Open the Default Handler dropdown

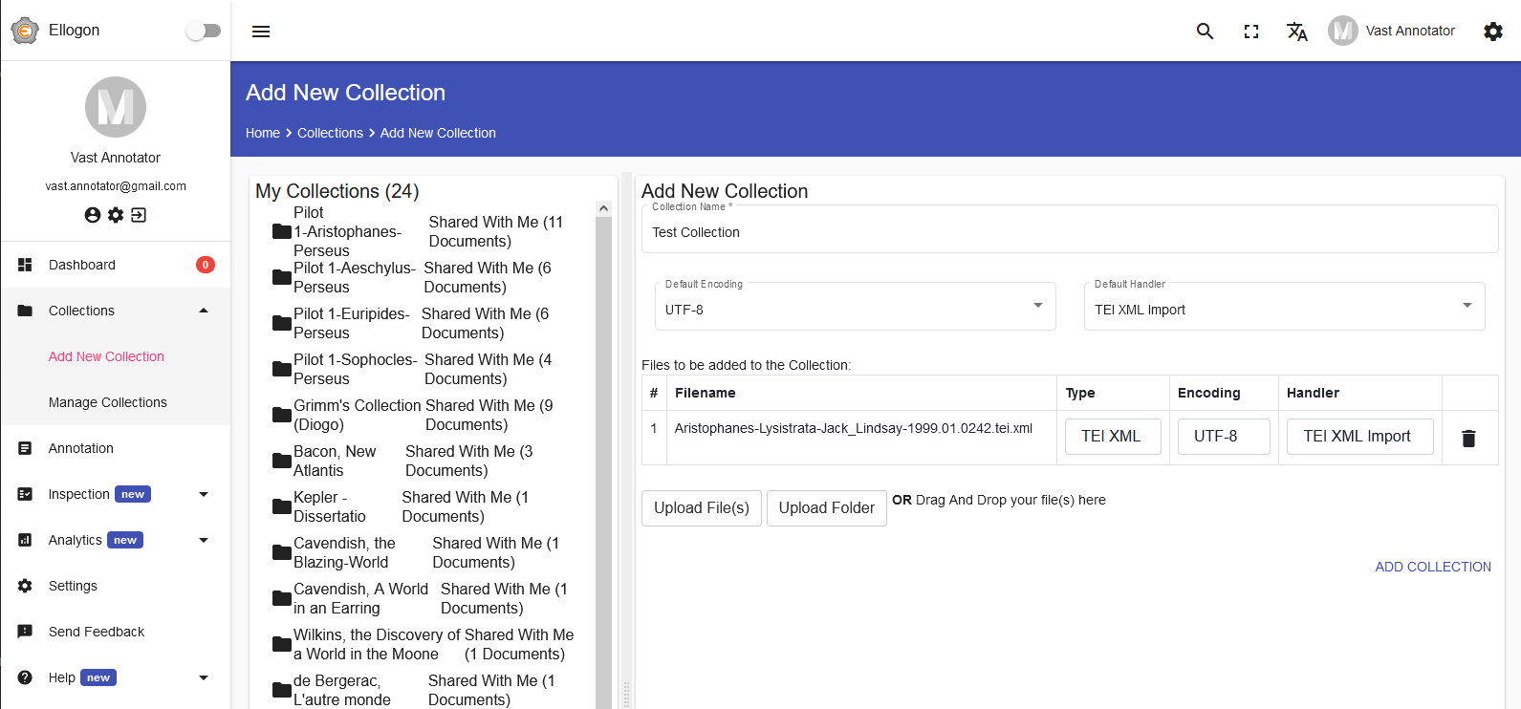(x=1284, y=307)
